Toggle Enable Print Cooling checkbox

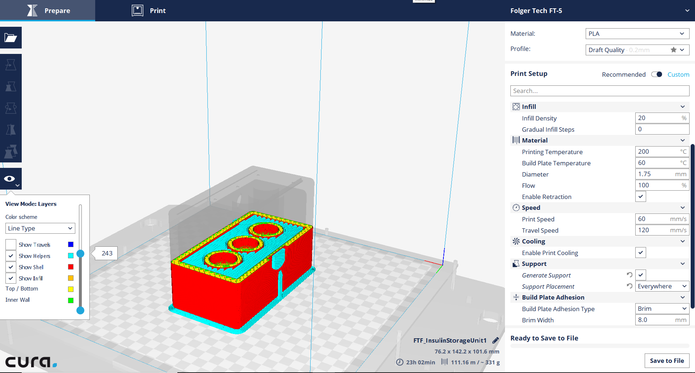pyautogui.click(x=640, y=253)
